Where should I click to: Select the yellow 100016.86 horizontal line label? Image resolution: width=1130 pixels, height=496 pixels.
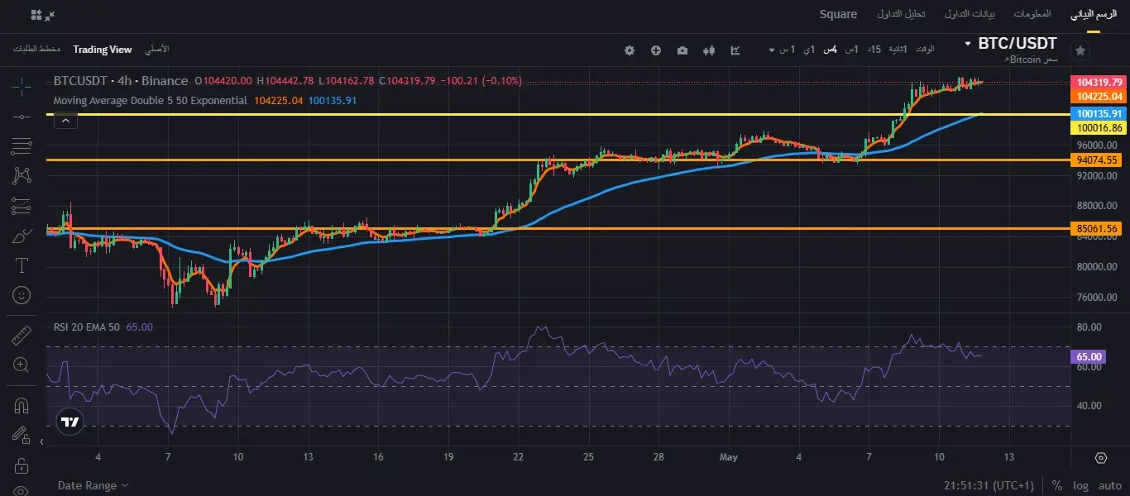(1099, 127)
